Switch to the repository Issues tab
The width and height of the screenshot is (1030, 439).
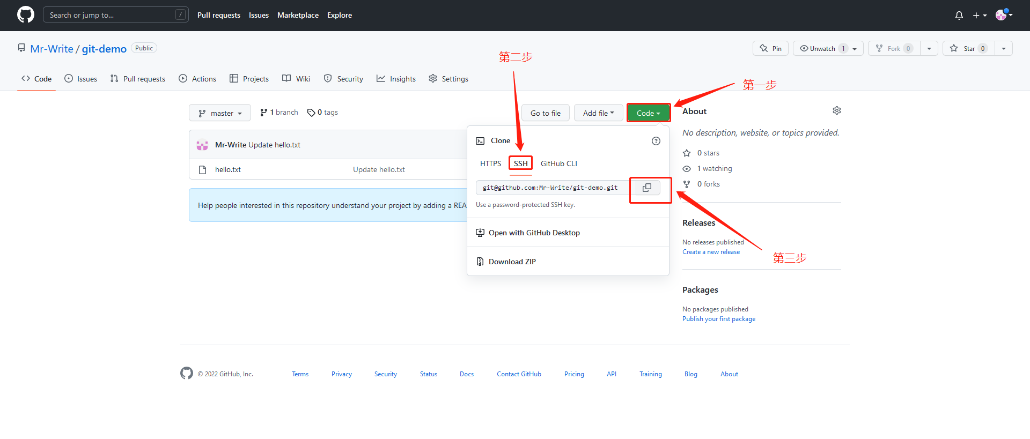pyautogui.click(x=80, y=79)
